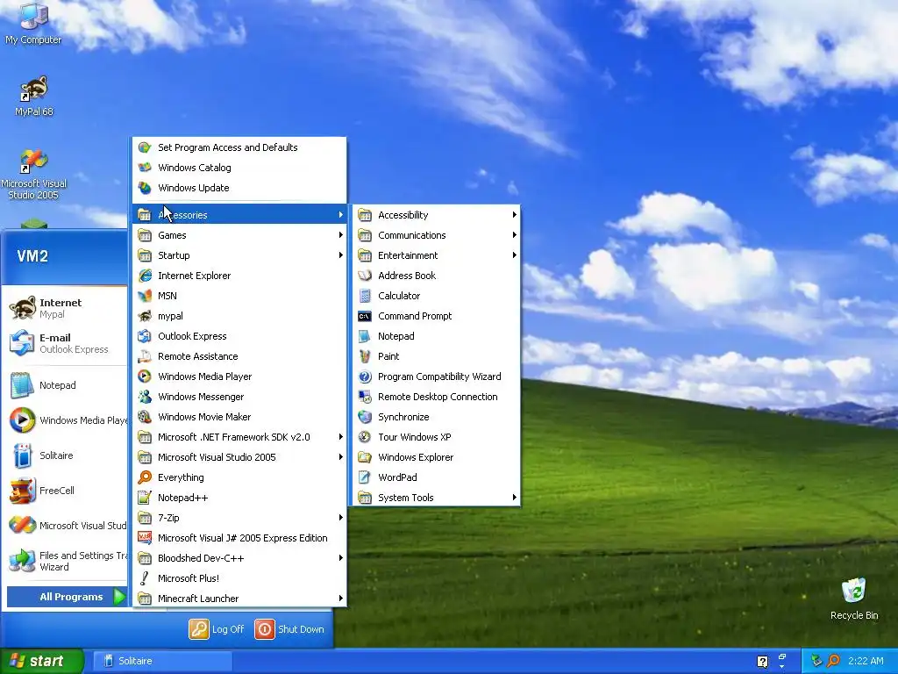Select the MyPal 68 desktop shortcut
898x674 pixels.
[x=33, y=96]
